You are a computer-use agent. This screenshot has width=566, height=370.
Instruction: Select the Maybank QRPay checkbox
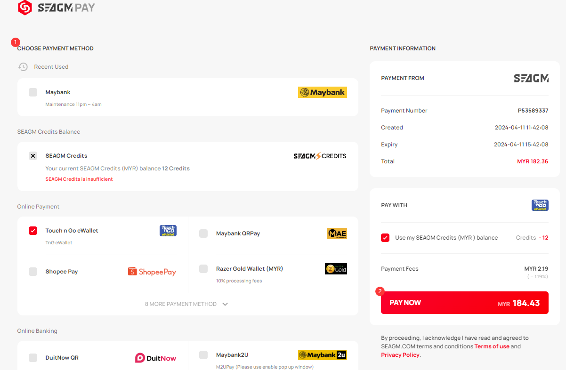pos(203,233)
